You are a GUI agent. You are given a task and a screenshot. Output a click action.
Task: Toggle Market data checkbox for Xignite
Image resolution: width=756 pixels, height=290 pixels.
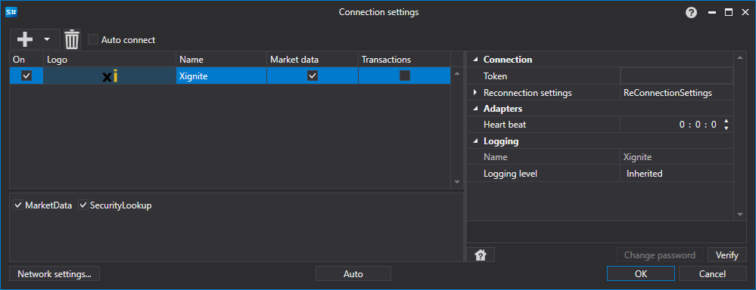[x=313, y=76]
